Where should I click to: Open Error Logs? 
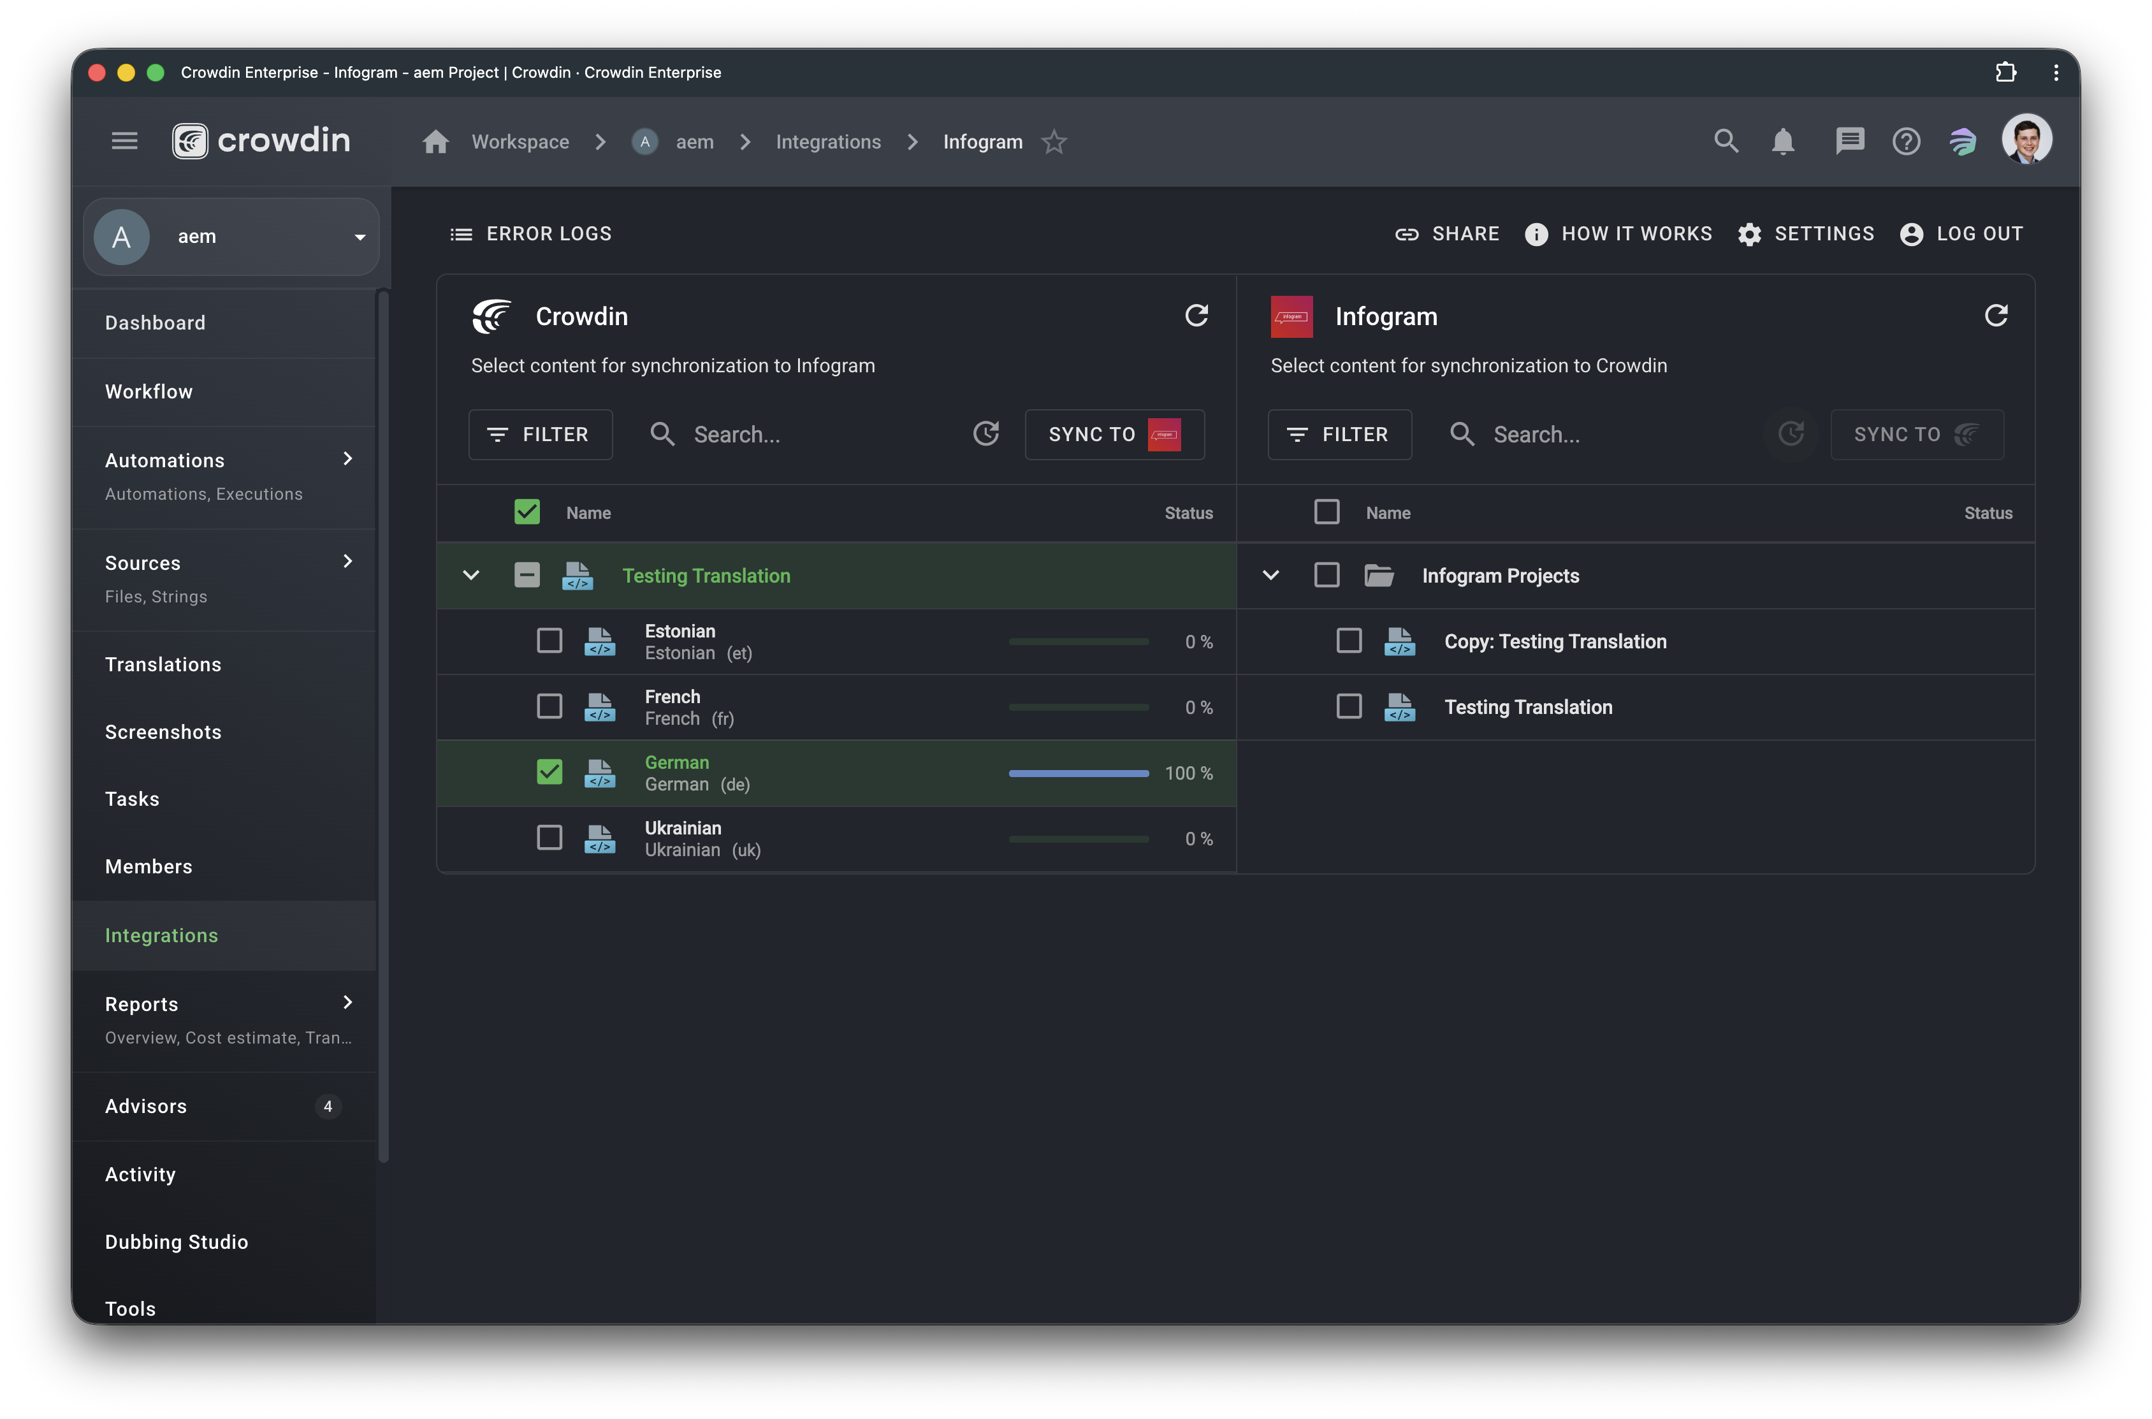(531, 235)
